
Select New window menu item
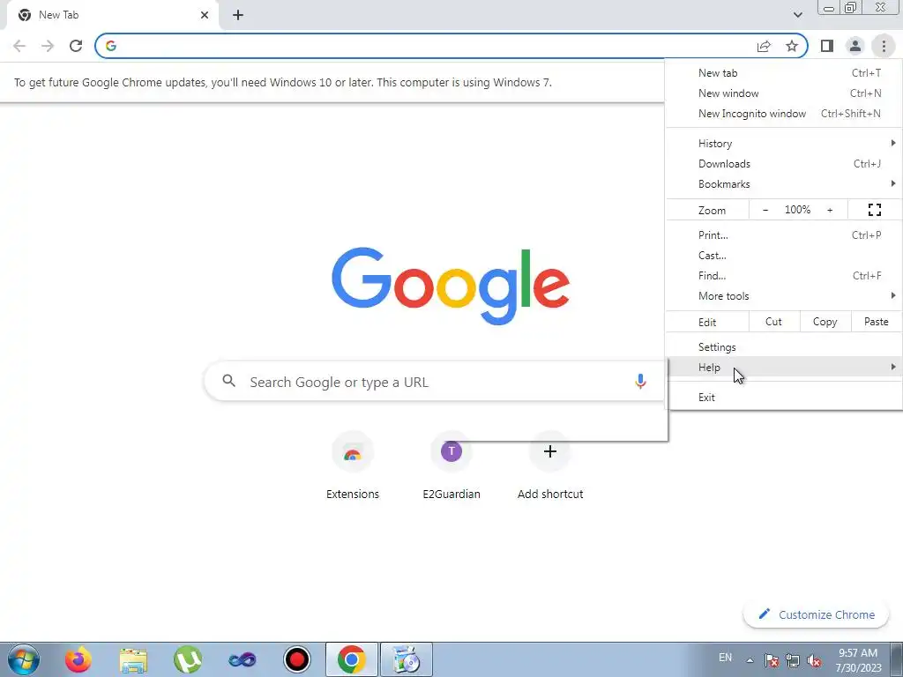point(784,93)
